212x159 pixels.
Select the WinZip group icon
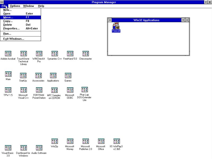click(55, 141)
